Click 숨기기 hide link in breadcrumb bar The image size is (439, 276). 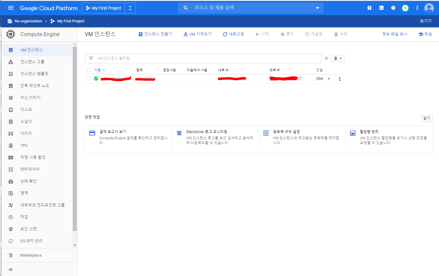click(426, 21)
